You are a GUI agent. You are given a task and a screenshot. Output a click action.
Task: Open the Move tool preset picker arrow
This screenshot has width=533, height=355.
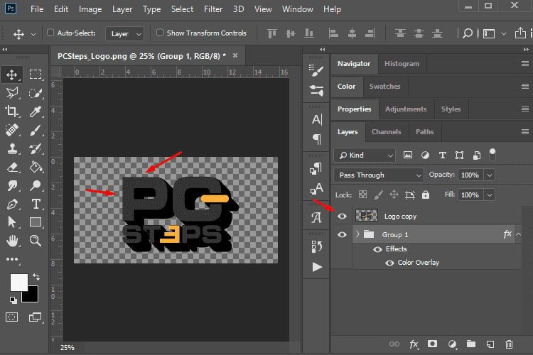coord(33,34)
